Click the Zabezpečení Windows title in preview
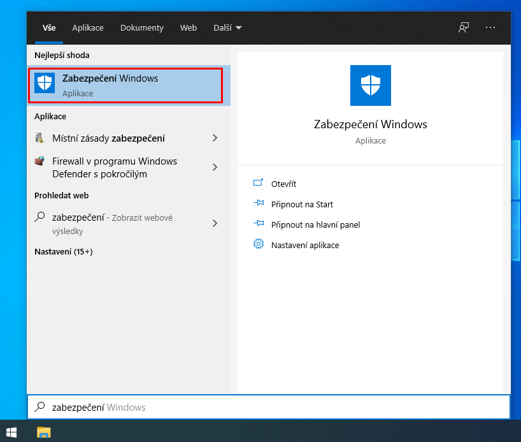521x442 pixels. (371, 124)
